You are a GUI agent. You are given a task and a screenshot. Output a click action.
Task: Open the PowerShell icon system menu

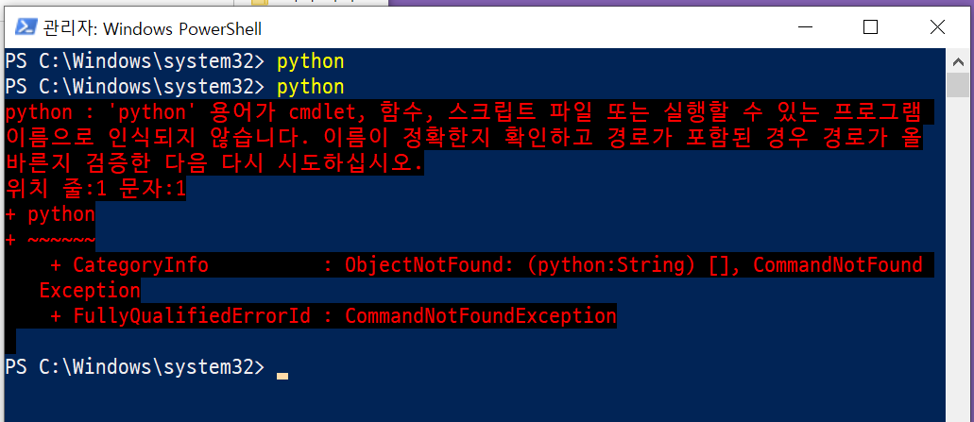tap(26, 27)
